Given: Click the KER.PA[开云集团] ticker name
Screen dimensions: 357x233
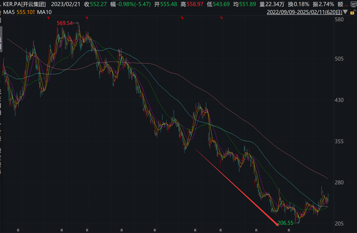Looking at the screenshot, I should [24, 4].
